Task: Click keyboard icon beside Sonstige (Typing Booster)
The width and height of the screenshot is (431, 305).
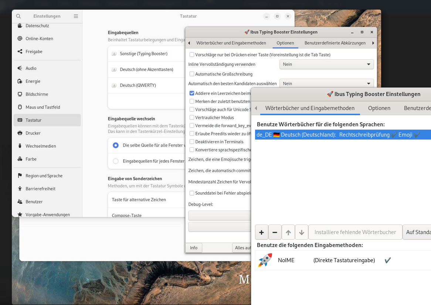Action: [x=114, y=54]
